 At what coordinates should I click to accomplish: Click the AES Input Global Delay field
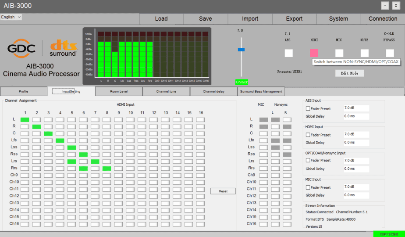point(356,116)
